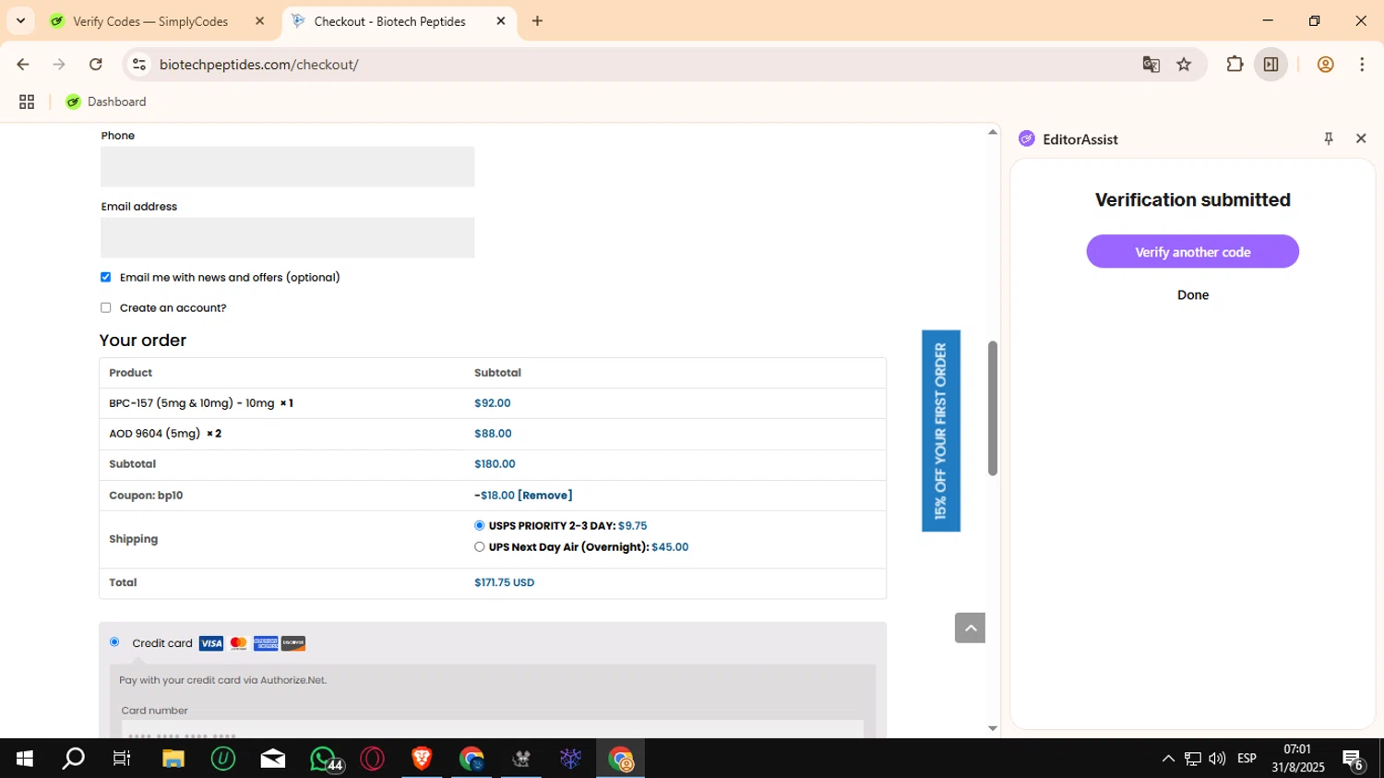The height and width of the screenshot is (778, 1384).
Task: Select UPS Next Day Air shipping
Action: [479, 546]
